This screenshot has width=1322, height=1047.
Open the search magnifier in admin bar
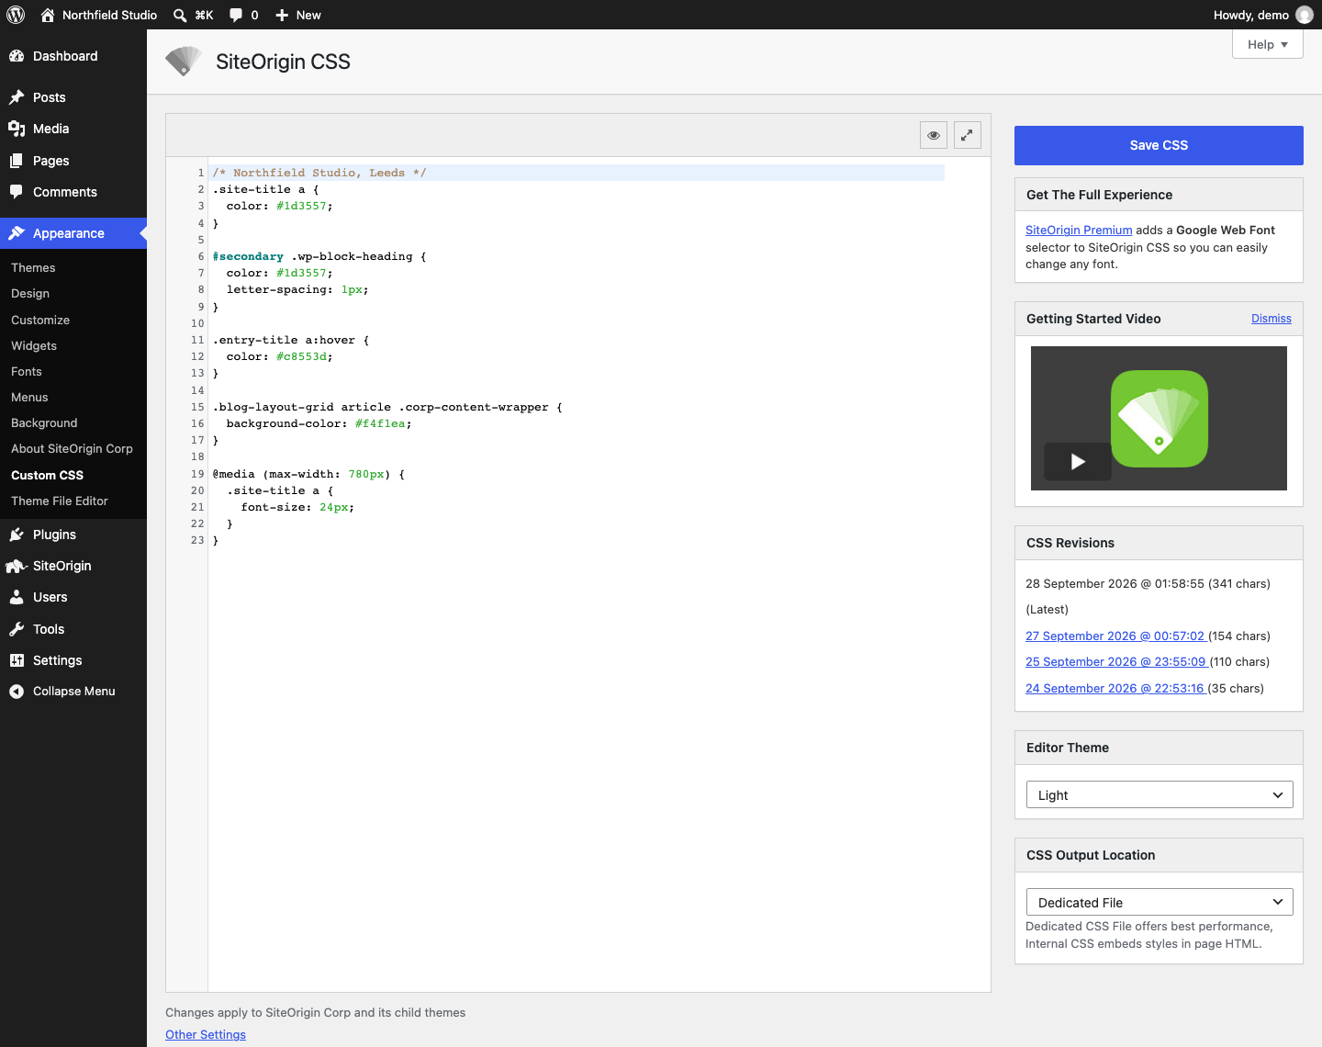tap(181, 15)
